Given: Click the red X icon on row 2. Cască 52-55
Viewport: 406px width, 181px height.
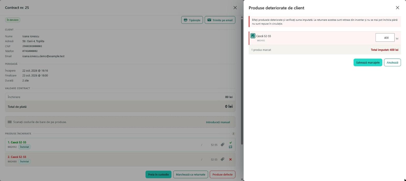Looking at the screenshot, I should click(230, 159).
